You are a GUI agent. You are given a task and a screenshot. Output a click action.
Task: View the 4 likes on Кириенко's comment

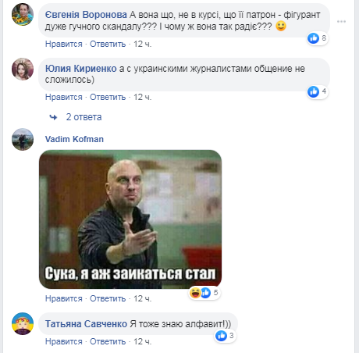[317, 91]
